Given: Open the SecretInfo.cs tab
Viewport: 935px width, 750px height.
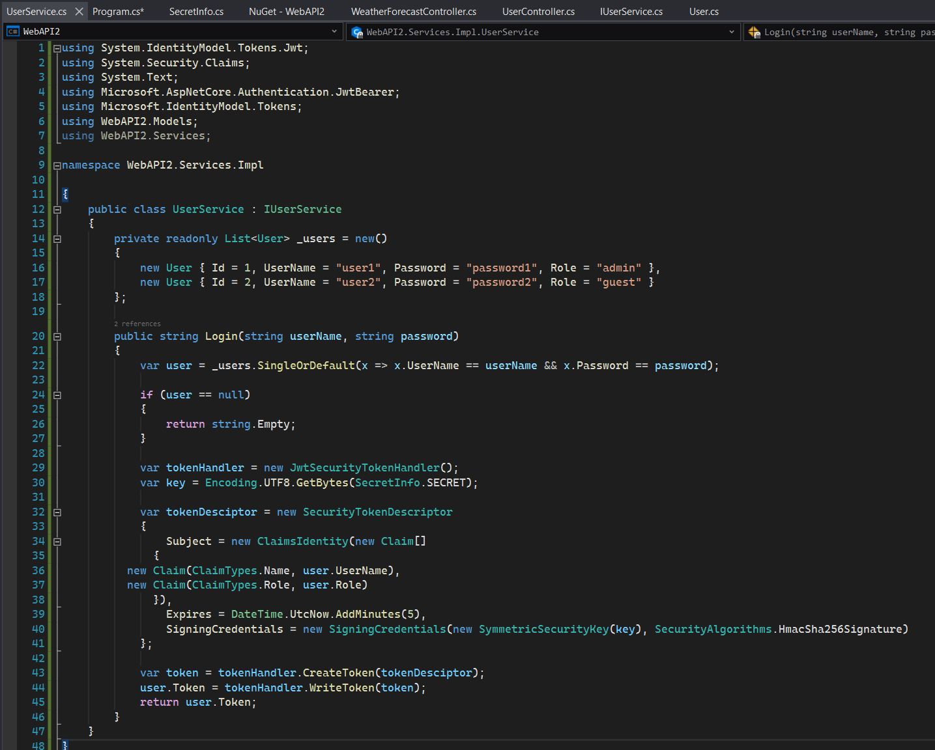Looking at the screenshot, I should point(196,12).
